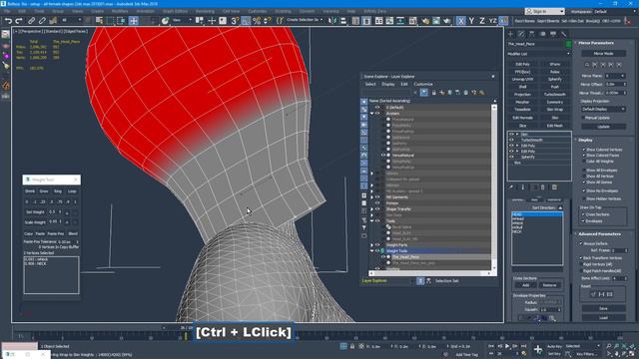Click the Loop button in Weight Tool
The width and height of the screenshot is (639, 359).
[x=72, y=191]
